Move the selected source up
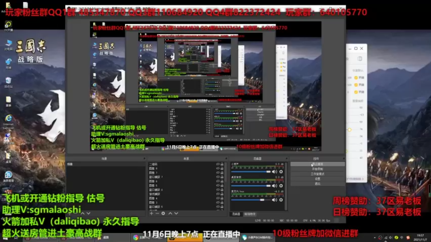The width and height of the screenshot is (431, 242). tap(170, 213)
